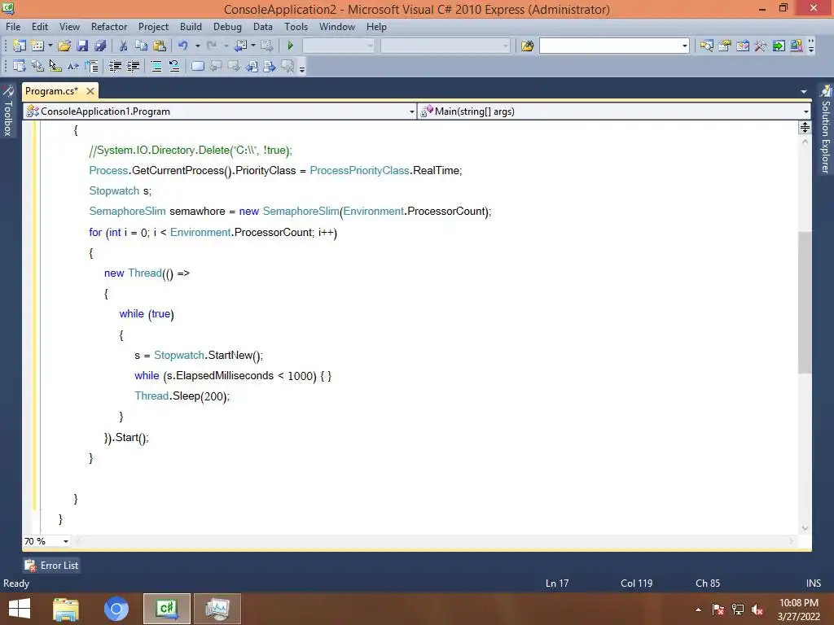This screenshot has height=625, width=834.
Task: Open Chrome browser from the taskbar
Action: tap(116, 609)
